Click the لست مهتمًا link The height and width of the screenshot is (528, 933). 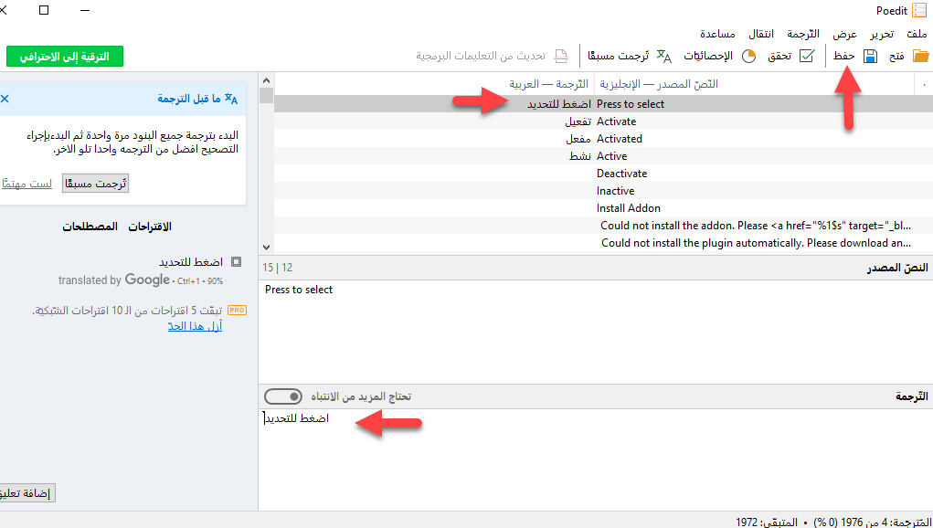[27, 183]
